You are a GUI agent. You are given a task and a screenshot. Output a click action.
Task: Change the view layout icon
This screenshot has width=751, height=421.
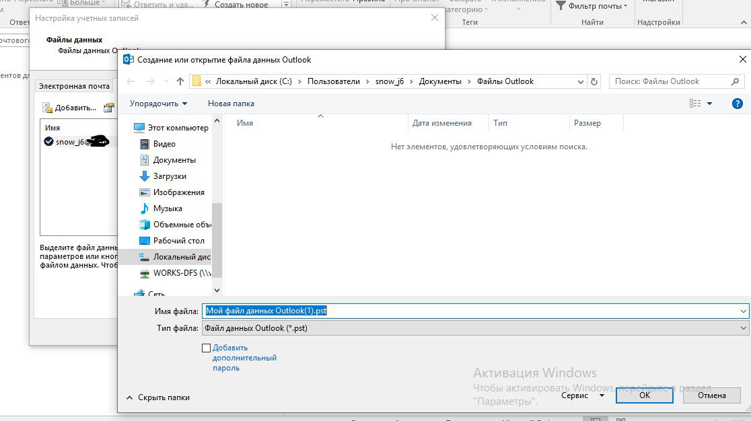click(695, 104)
